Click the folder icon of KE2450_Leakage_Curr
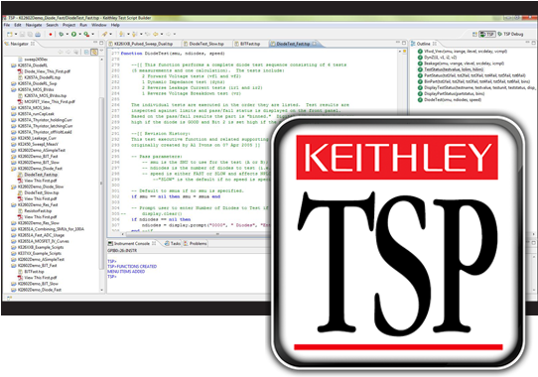The height and width of the screenshot is (377, 538). point(13,138)
